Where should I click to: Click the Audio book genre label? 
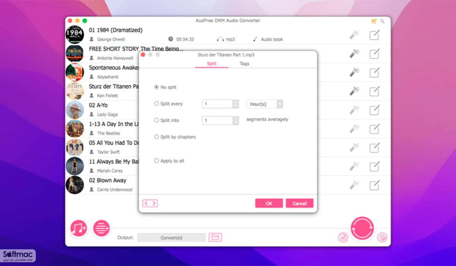point(272,39)
